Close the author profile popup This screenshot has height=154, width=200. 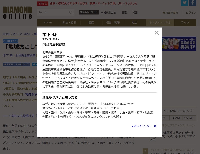coord(157,33)
